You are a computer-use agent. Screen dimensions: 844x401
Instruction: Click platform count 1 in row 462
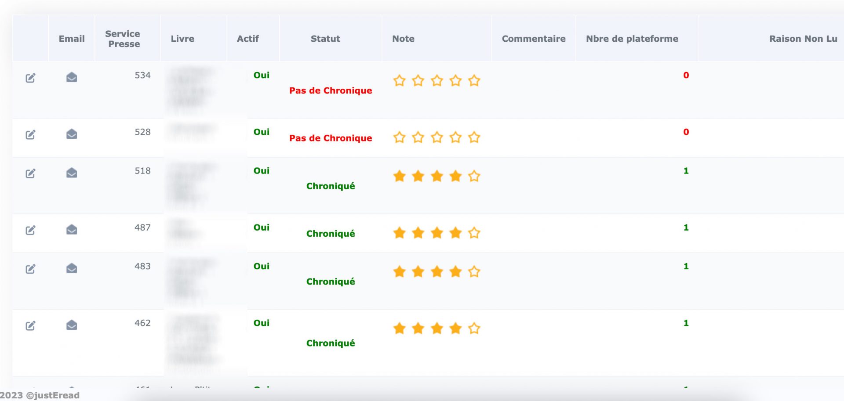tap(686, 322)
